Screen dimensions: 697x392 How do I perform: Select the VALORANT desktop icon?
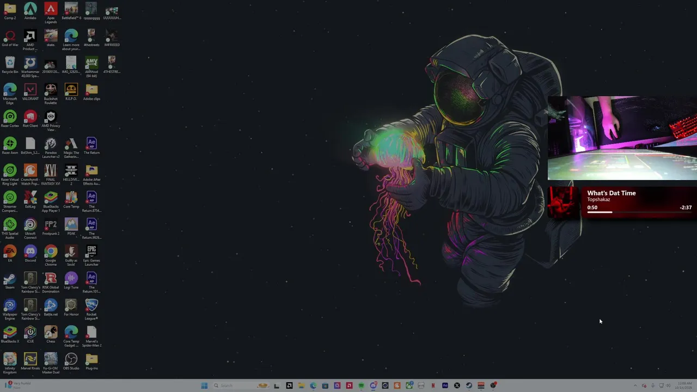pyautogui.click(x=30, y=92)
